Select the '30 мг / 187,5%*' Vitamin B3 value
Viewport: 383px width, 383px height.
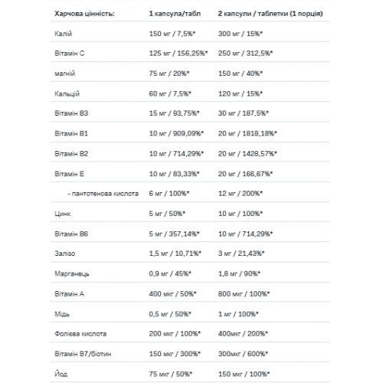[243, 113]
